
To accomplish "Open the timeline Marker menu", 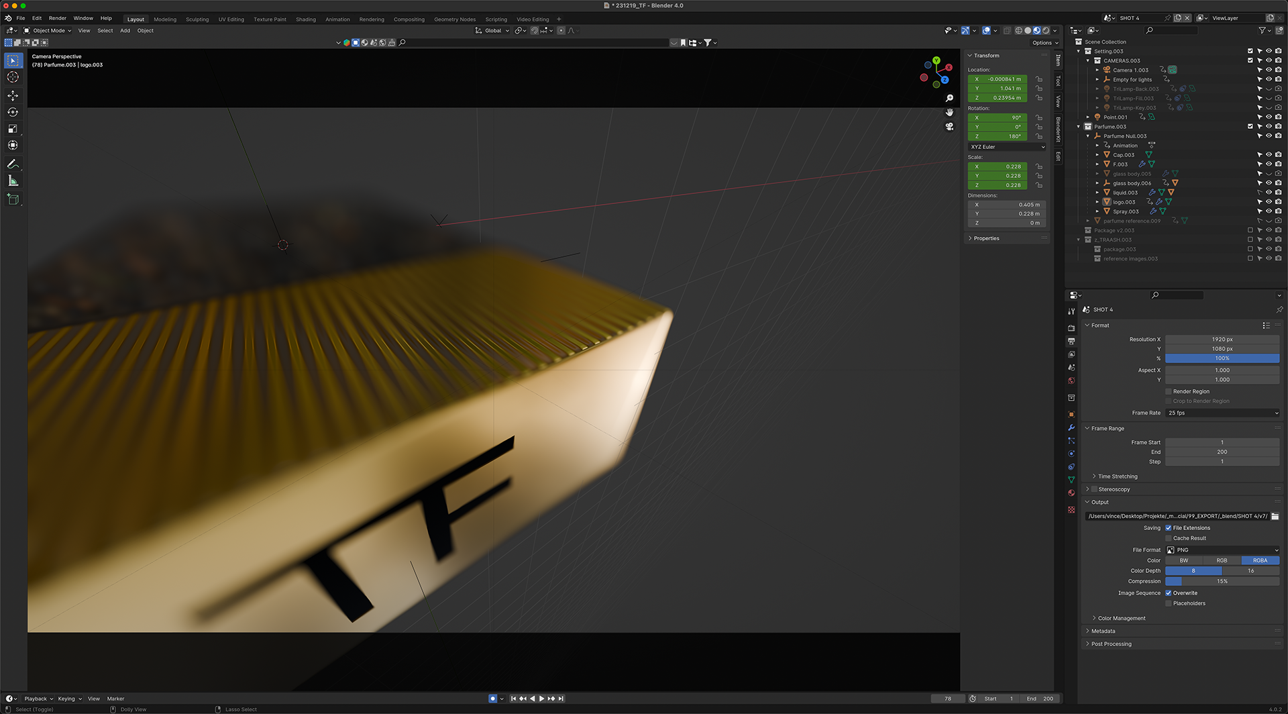I will pyautogui.click(x=115, y=699).
